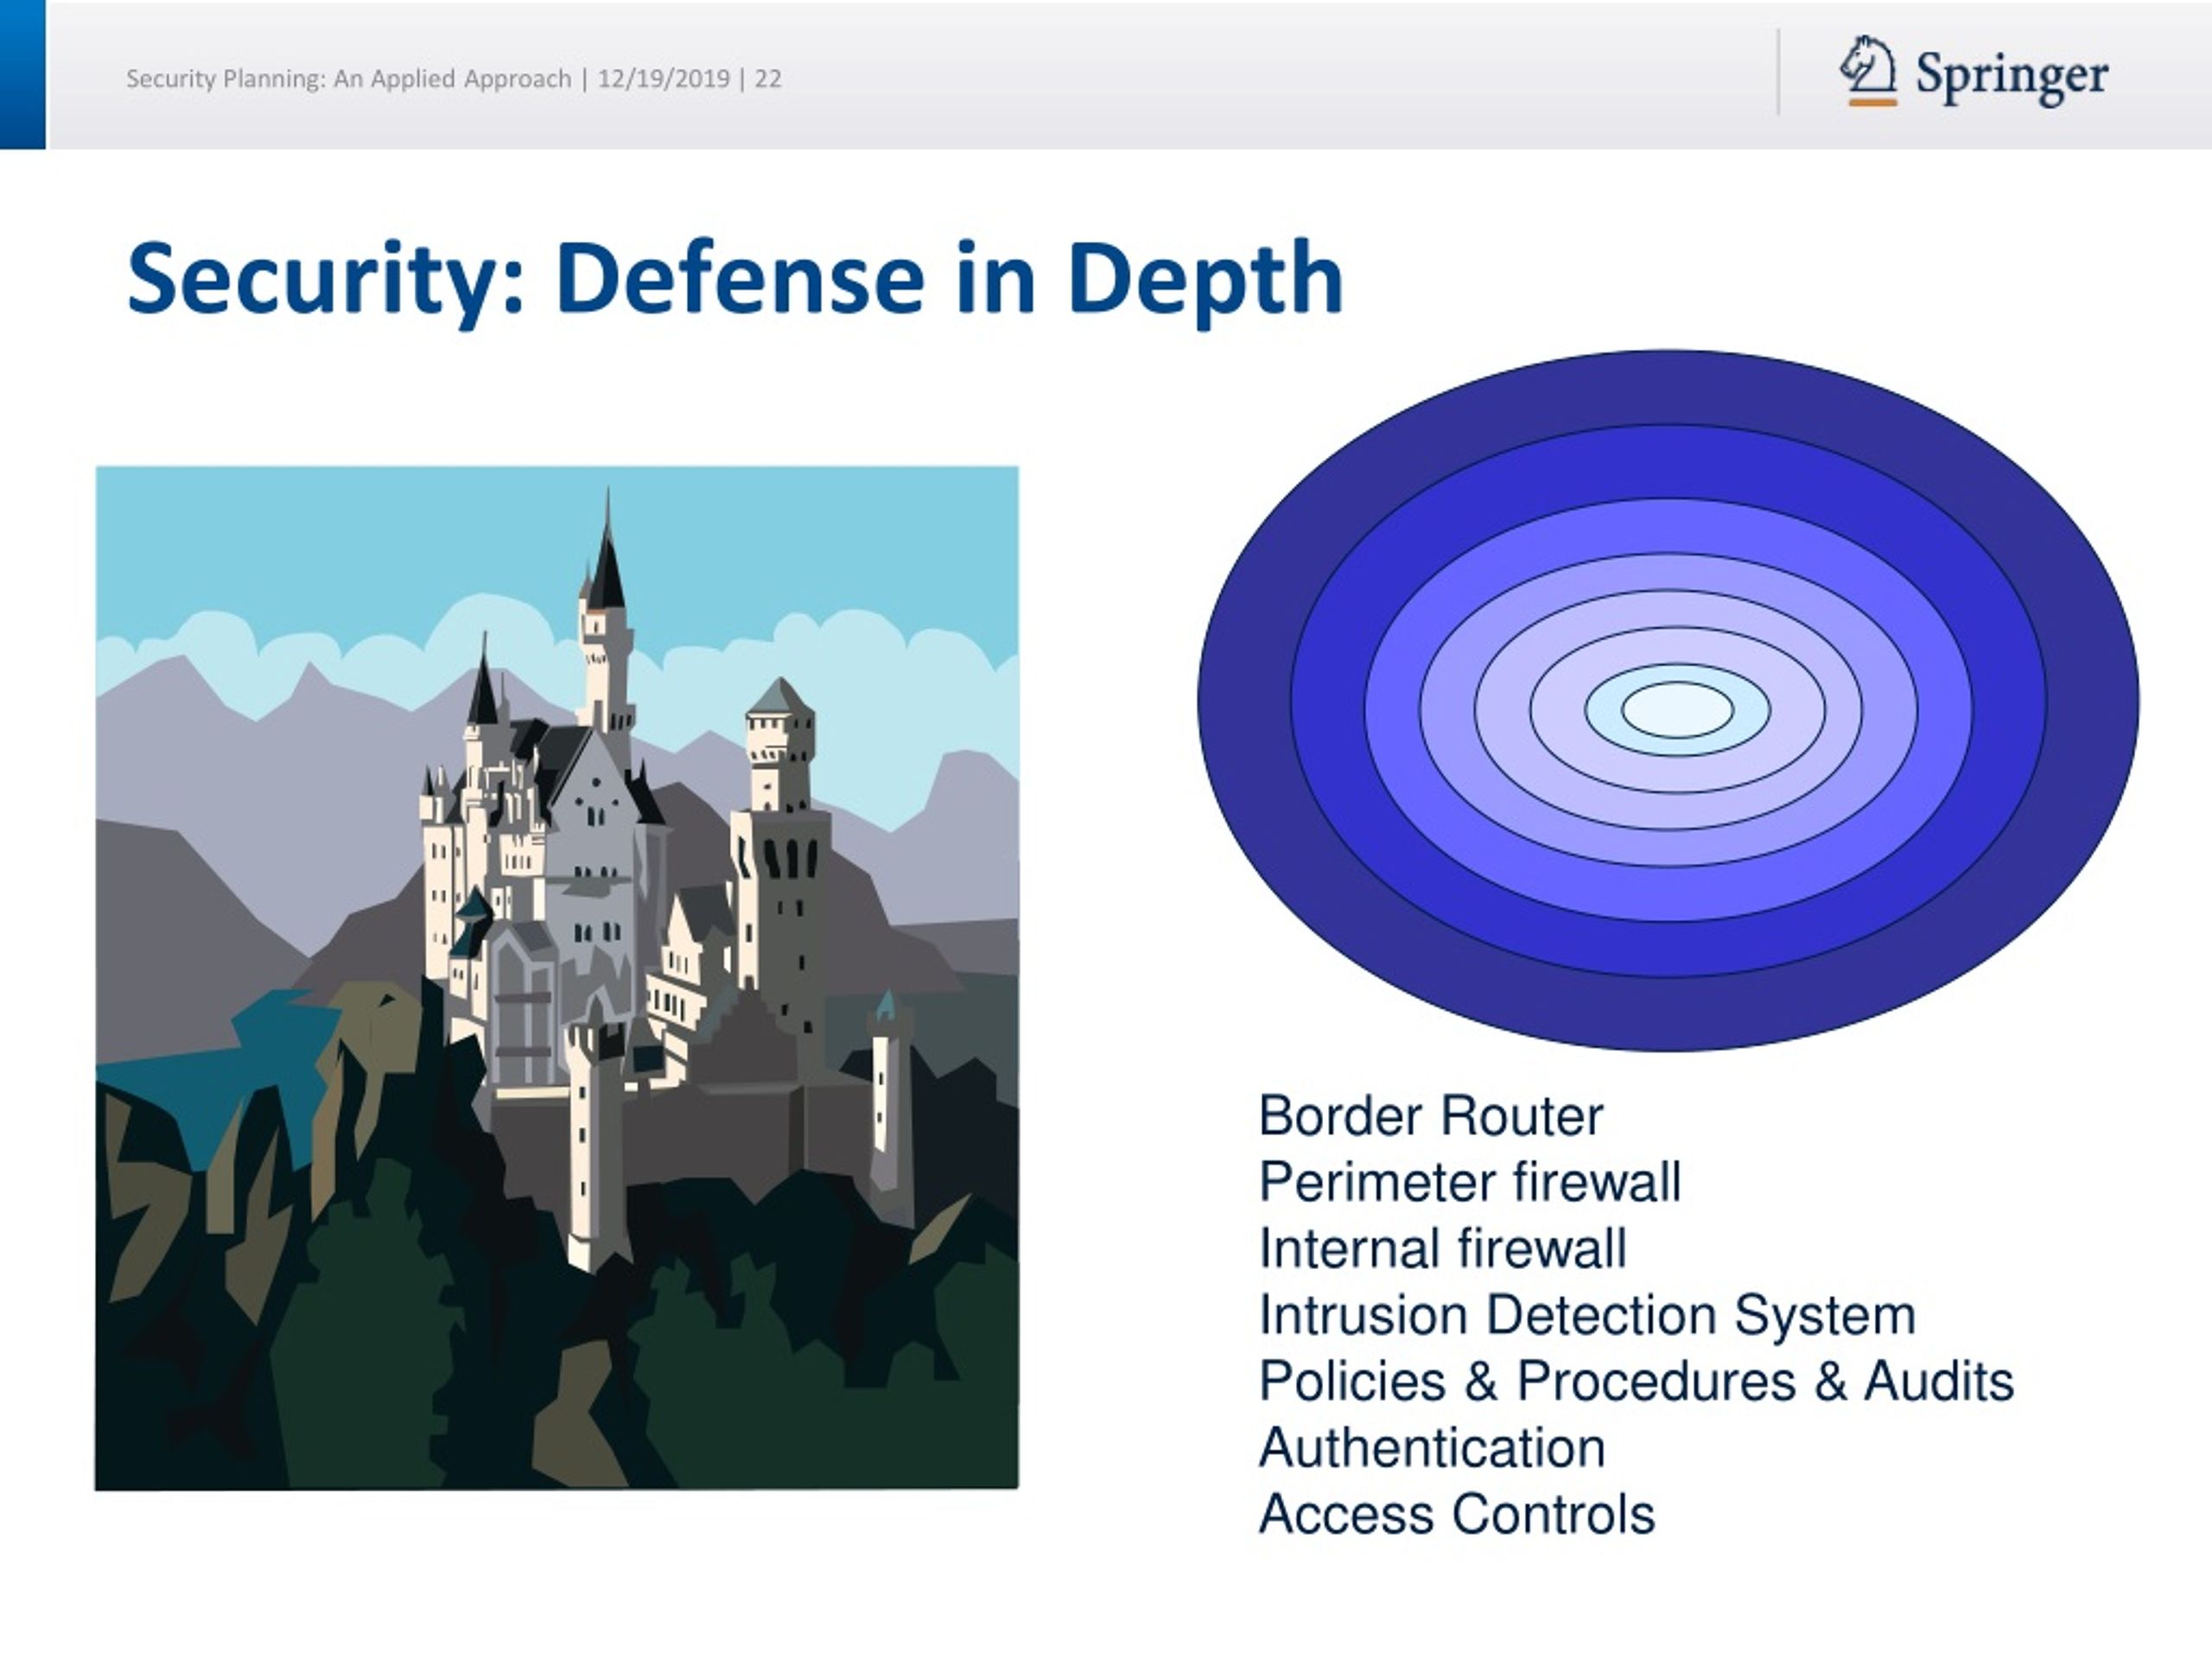Image resolution: width=2212 pixels, height=1659 pixels.
Task: Click the date "12/19/2019" in header
Action: point(664,79)
